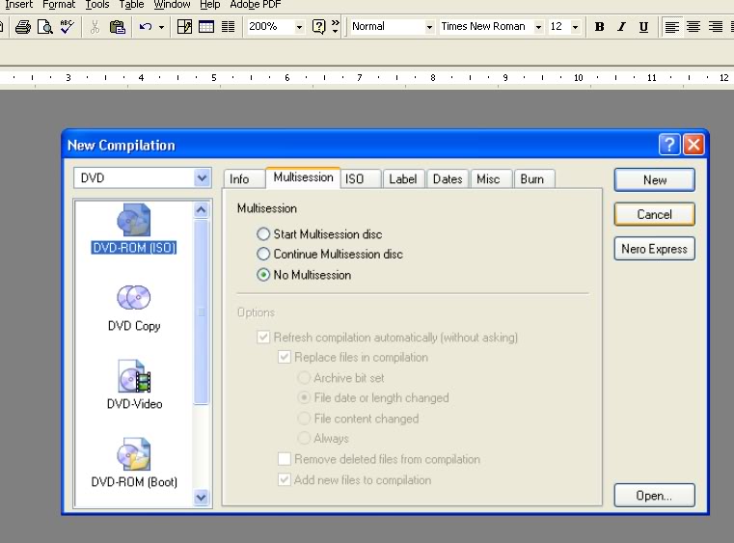
Task: Click the Paste clipboard icon
Action: (x=117, y=27)
